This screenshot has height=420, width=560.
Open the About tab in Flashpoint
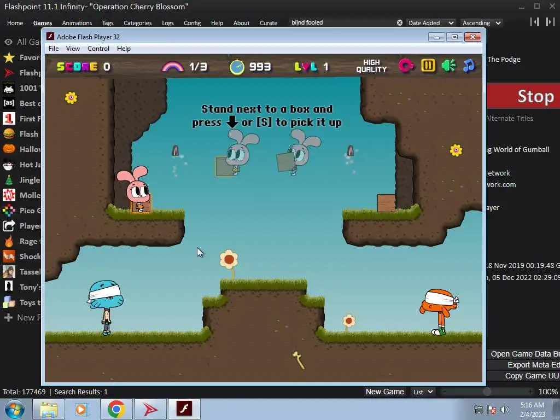(241, 23)
